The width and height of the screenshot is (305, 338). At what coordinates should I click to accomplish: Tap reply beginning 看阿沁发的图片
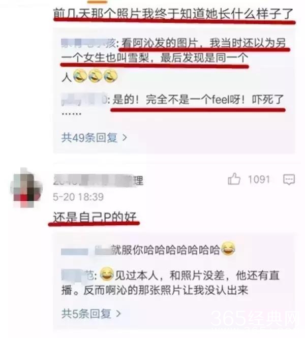(x=173, y=59)
